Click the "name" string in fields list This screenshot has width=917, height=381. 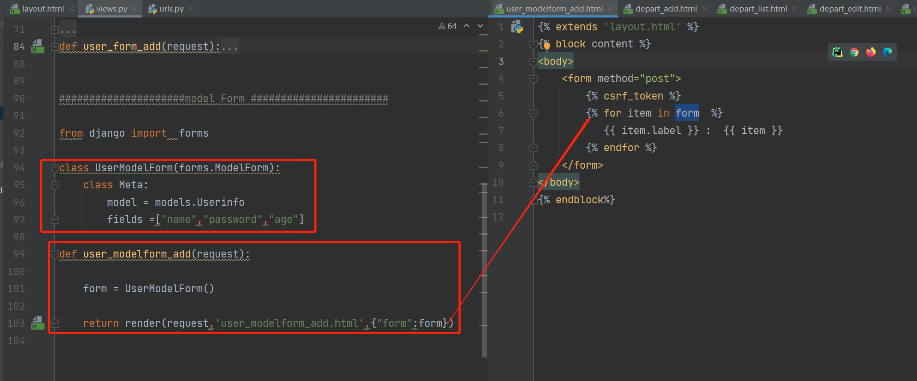coord(179,220)
